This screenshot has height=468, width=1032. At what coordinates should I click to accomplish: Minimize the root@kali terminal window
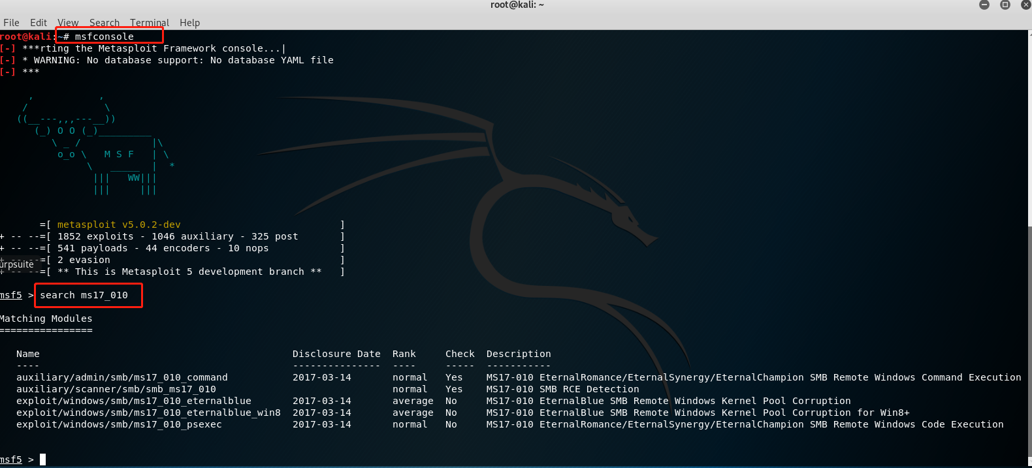coord(984,5)
